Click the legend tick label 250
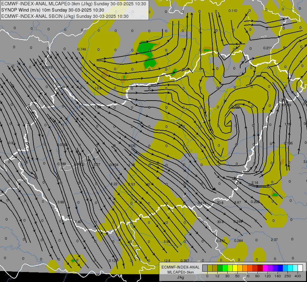The image size is (307, 282). pos(288,276)
